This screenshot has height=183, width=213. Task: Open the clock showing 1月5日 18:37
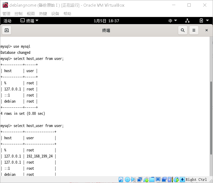point(106,21)
